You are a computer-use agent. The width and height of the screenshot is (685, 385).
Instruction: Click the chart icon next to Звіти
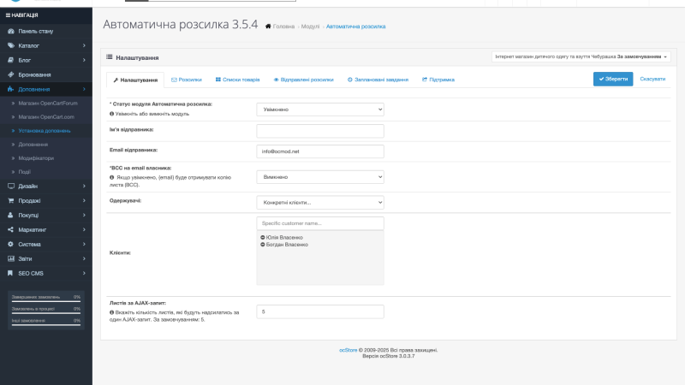point(11,259)
